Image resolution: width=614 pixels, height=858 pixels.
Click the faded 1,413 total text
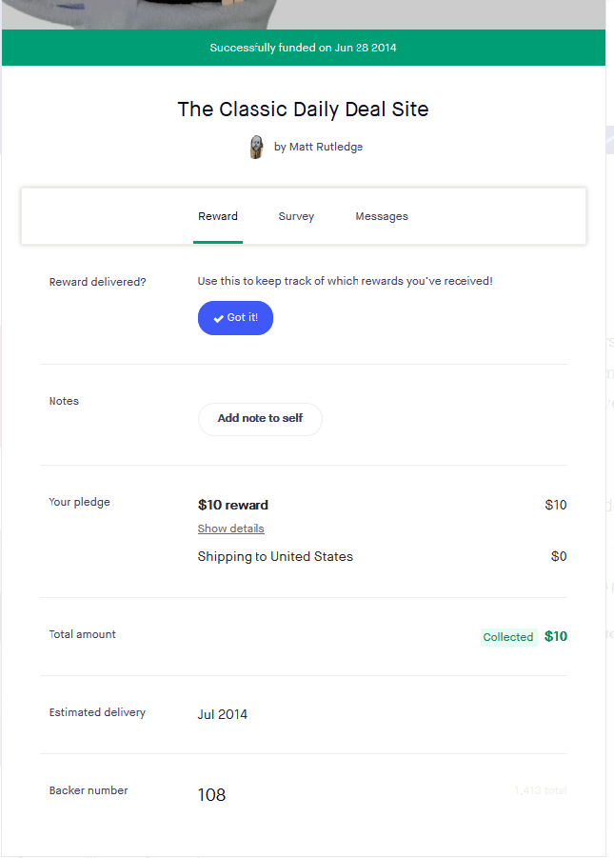pos(540,790)
